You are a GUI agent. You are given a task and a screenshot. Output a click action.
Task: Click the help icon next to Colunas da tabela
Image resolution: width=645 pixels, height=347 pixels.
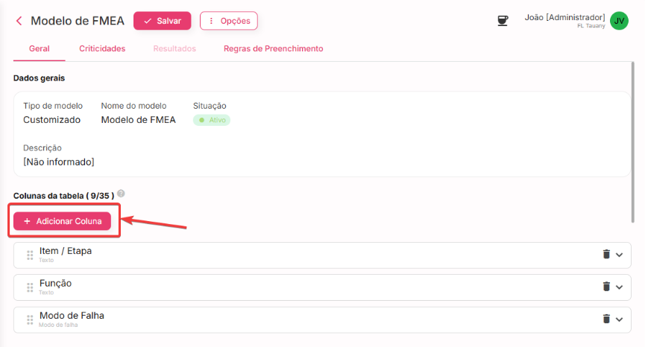pyautogui.click(x=121, y=194)
